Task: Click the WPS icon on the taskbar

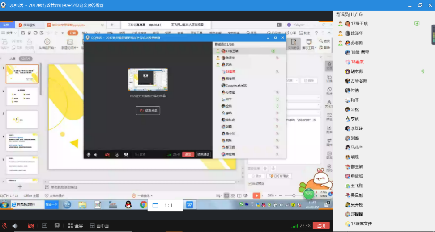Action: pos(190,205)
